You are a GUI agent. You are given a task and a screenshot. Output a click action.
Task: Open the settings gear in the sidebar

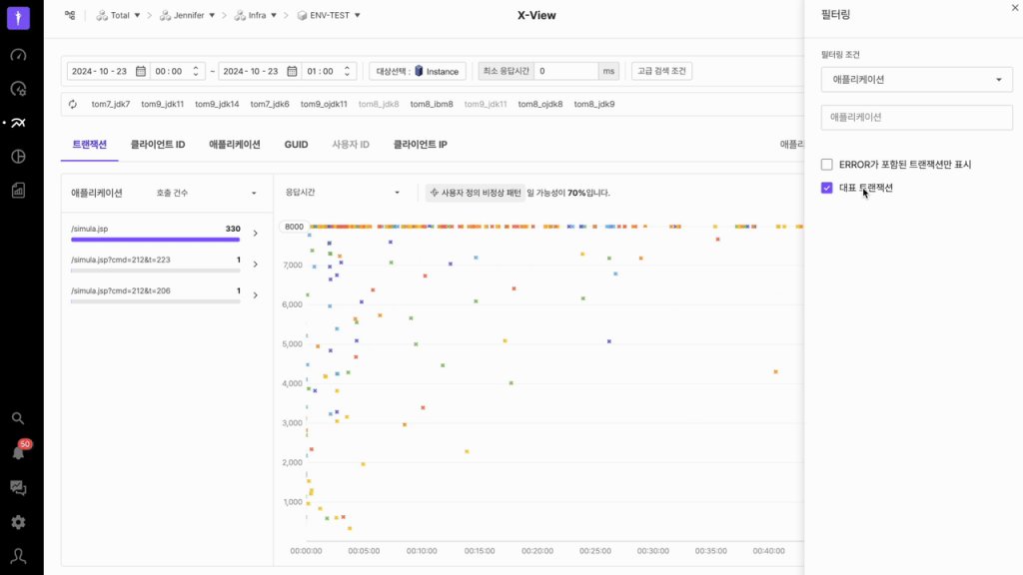tap(18, 522)
